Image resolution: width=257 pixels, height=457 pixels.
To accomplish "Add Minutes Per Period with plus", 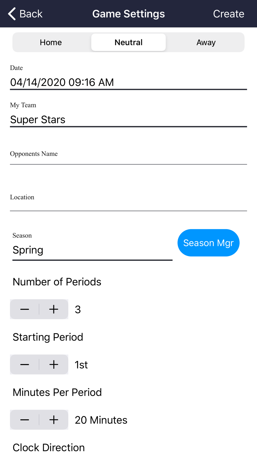I will click(x=54, y=420).
